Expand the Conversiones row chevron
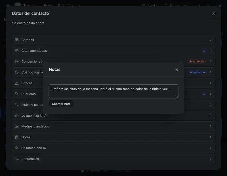This screenshot has height=176, width=227. click(x=211, y=61)
